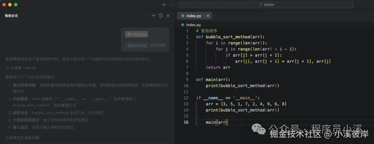
Task: Click the macOS yellow minimize button
Action: [10, 4]
